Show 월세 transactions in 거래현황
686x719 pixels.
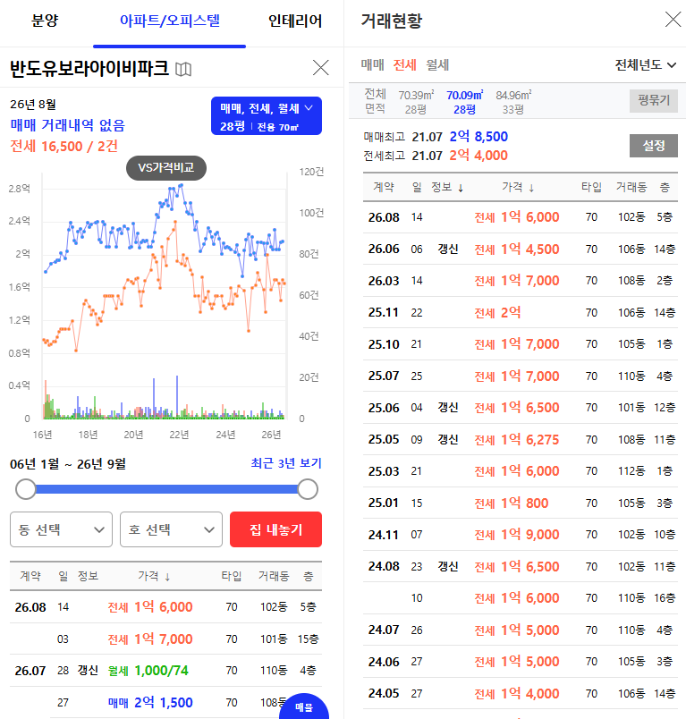437,65
